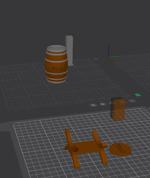Select the orange barrel labeled 1942

click(x=56, y=64)
